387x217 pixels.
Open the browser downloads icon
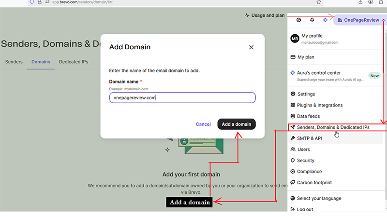click(361, 2)
